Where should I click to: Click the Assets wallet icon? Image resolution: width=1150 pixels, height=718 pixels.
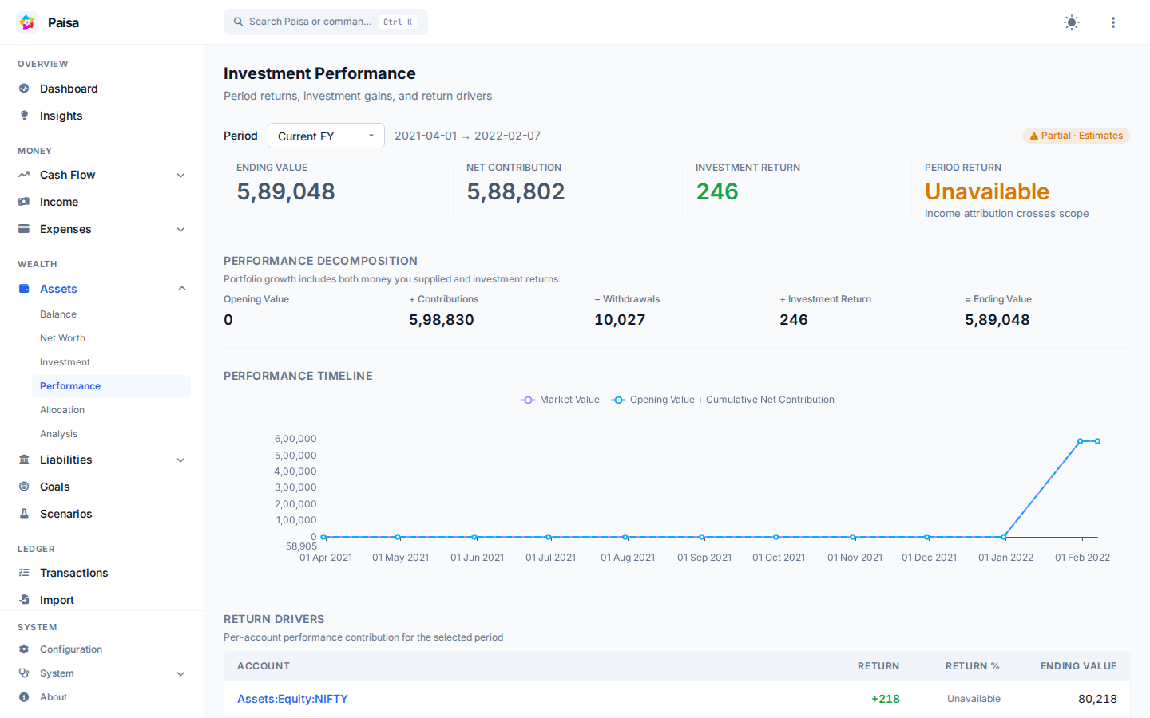pos(24,289)
